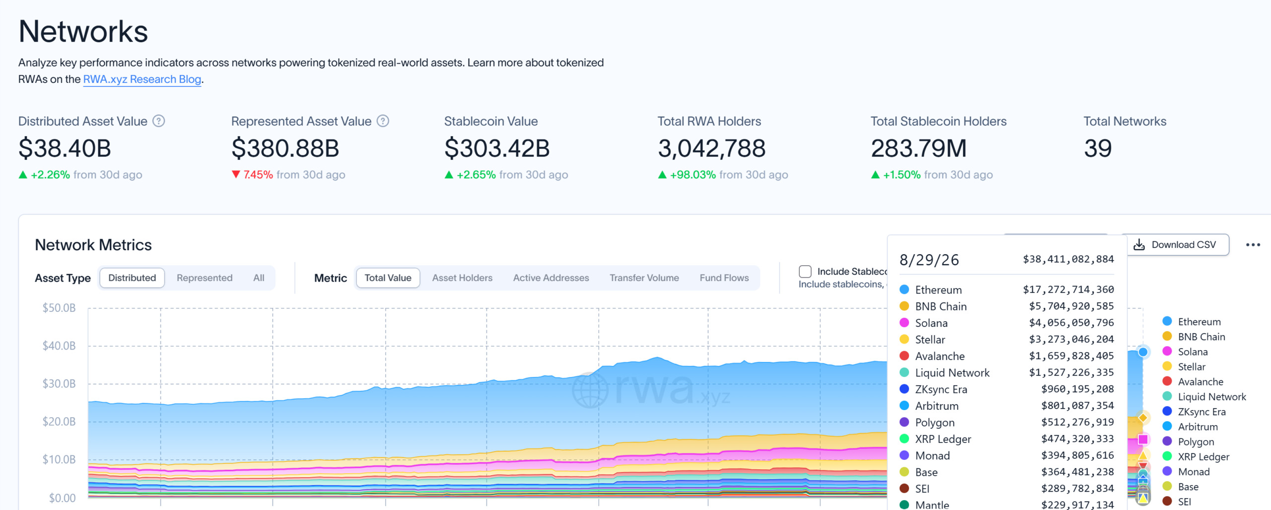Enable the Include Stablecoins checkbox
This screenshot has width=1271, height=510.
pos(805,272)
